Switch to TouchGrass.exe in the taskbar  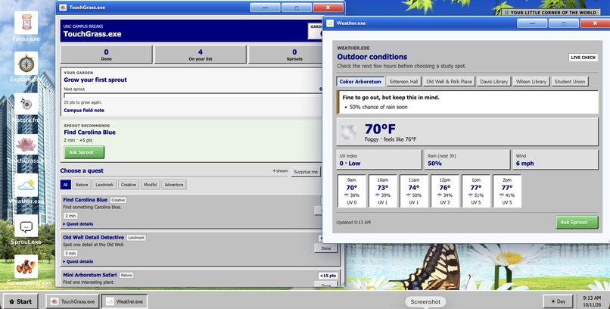(x=73, y=301)
